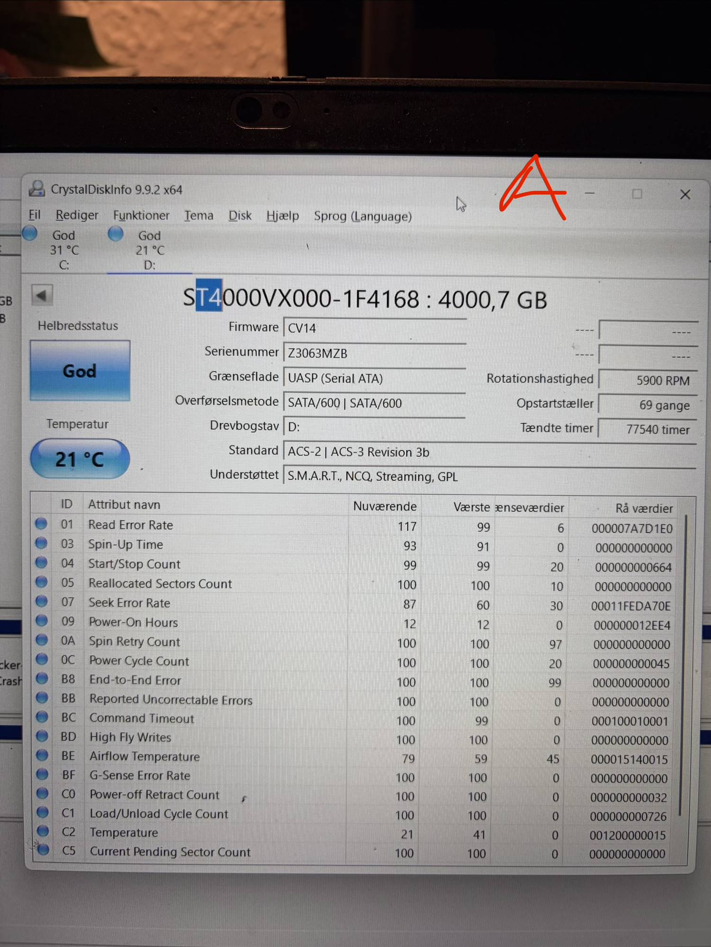Viewport: 711px width, 947px height.
Task: Click the status icon for Power-On Hours
Action: [42, 621]
